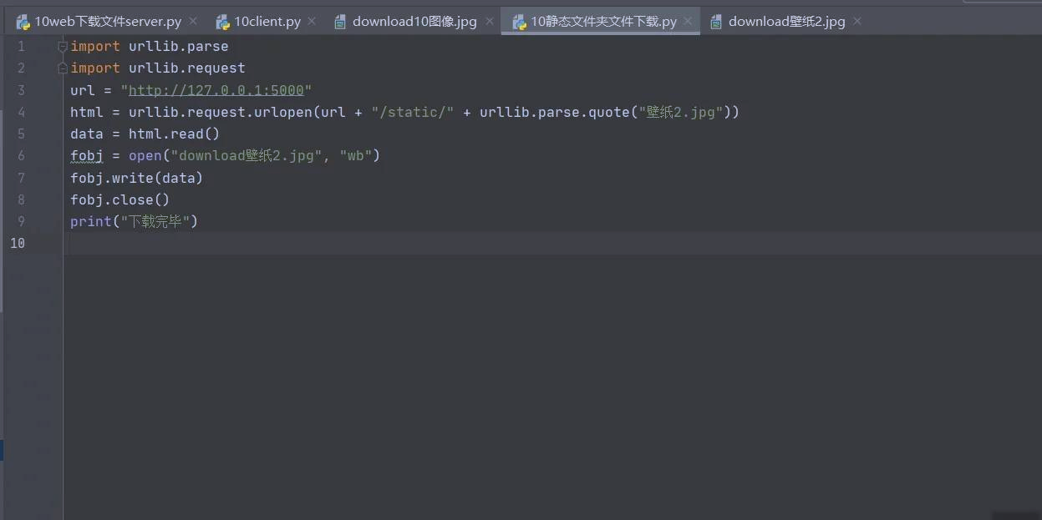
Task: Click the image icon on download壁纸2.jpg tab
Action: (716, 22)
